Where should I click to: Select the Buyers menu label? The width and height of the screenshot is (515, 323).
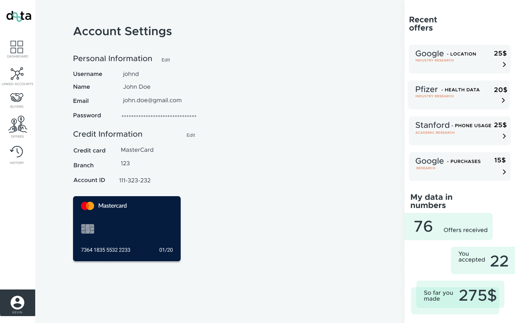click(x=17, y=107)
